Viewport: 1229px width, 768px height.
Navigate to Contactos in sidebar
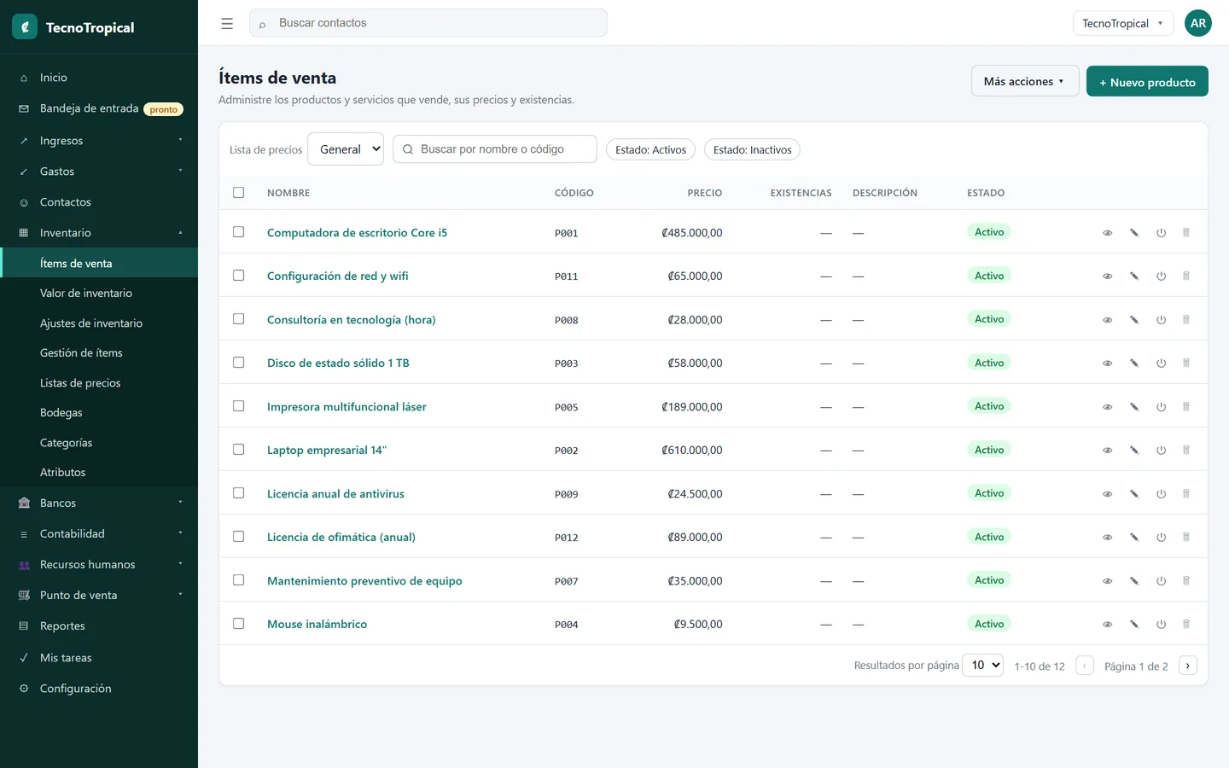point(99,202)
